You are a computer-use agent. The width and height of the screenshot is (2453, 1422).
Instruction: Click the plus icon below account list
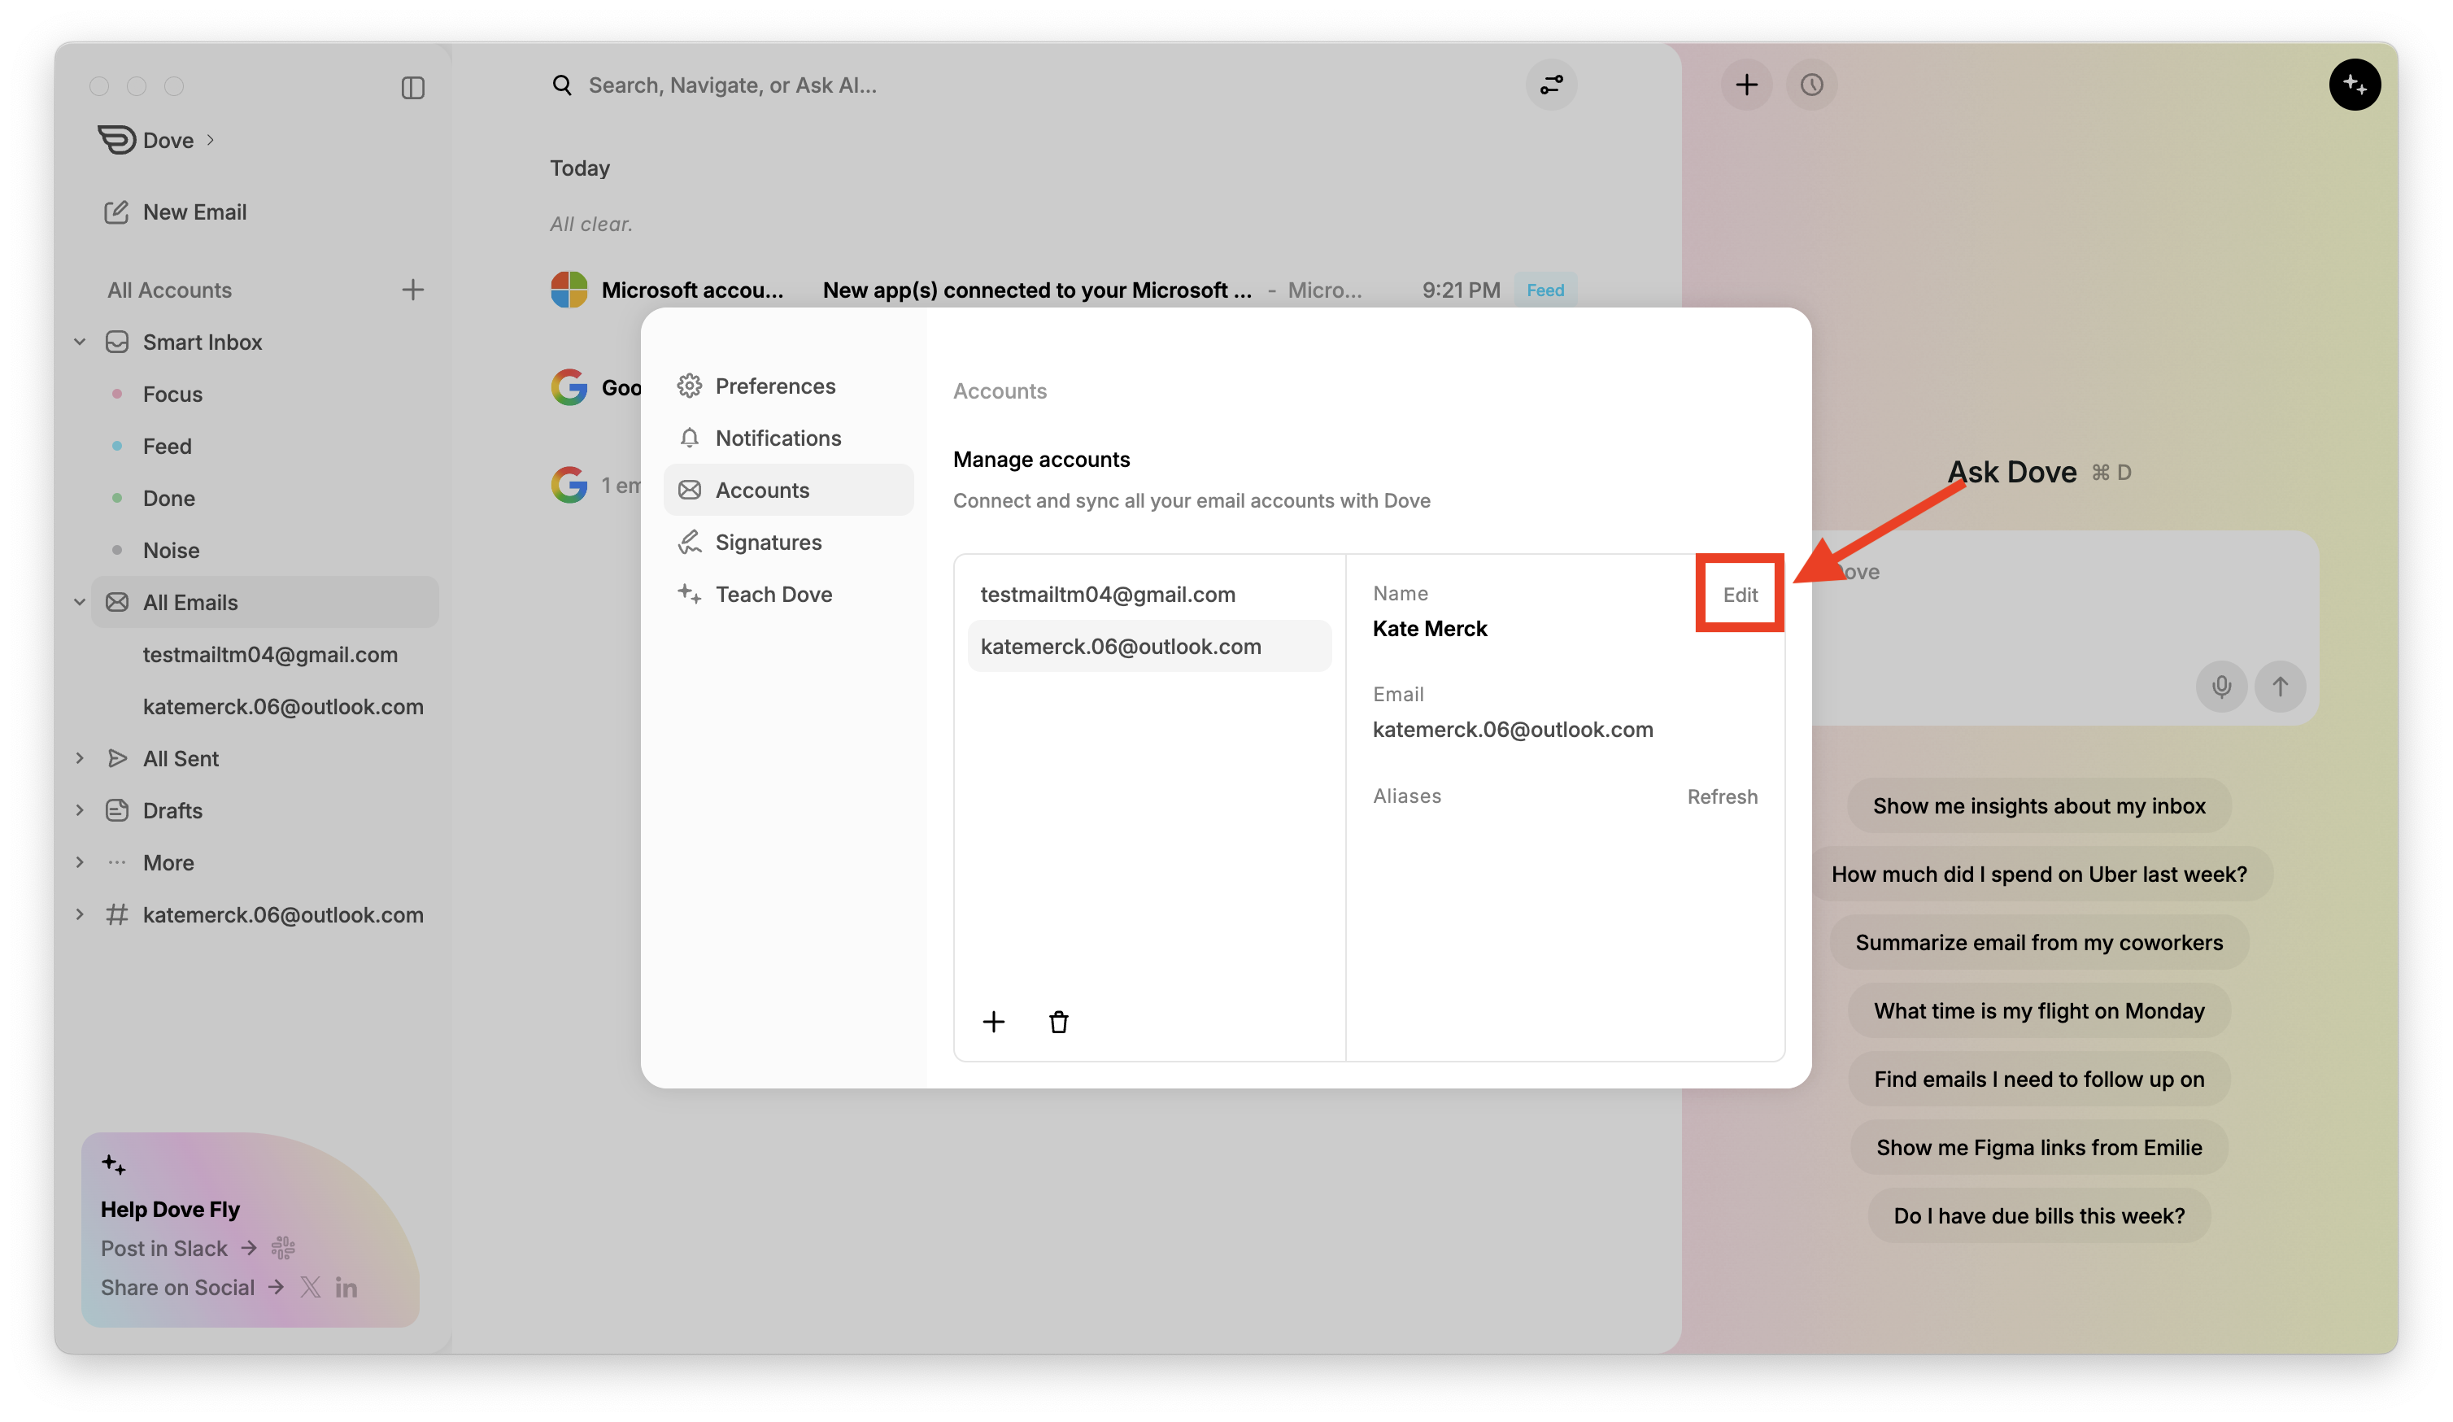[993, 1022]
